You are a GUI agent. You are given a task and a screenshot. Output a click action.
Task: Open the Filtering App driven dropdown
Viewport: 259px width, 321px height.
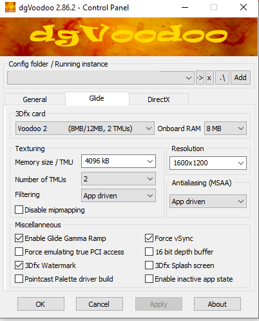point(119,196)
